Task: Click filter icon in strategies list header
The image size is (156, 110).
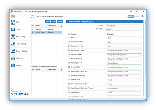Action: click(x=61, y=26)
